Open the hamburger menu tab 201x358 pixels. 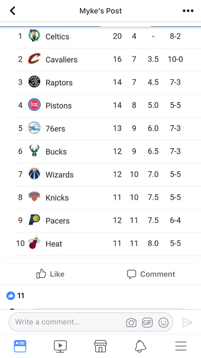click(181, 346)
